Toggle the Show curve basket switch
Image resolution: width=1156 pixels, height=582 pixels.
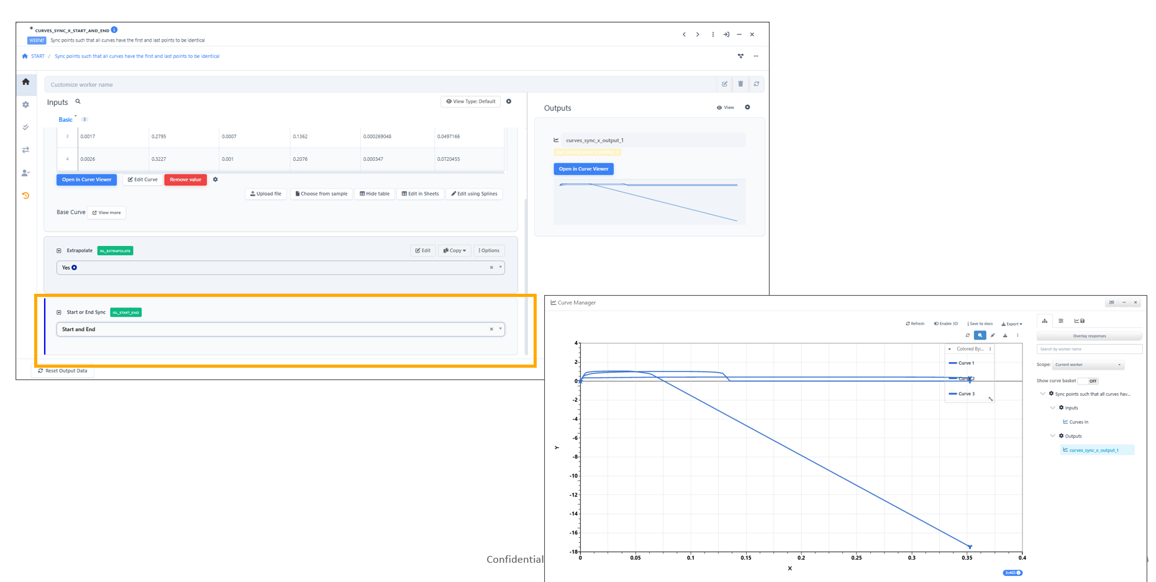point(1088,381)
